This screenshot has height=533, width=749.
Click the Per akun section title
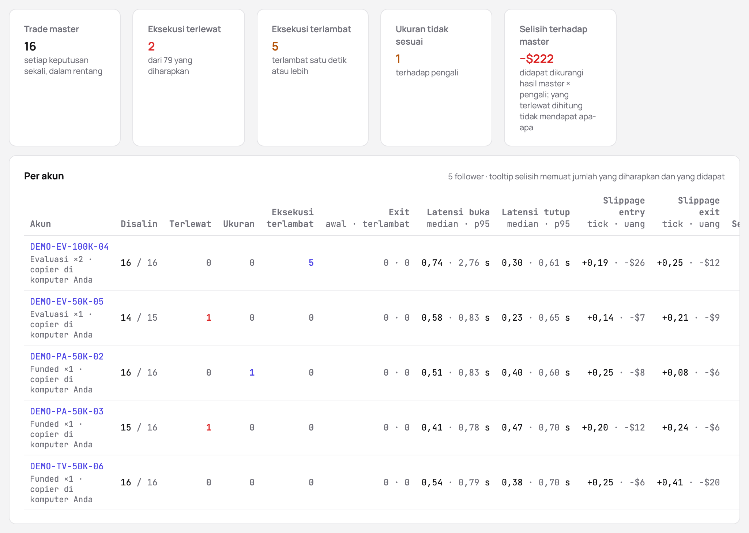44,176
